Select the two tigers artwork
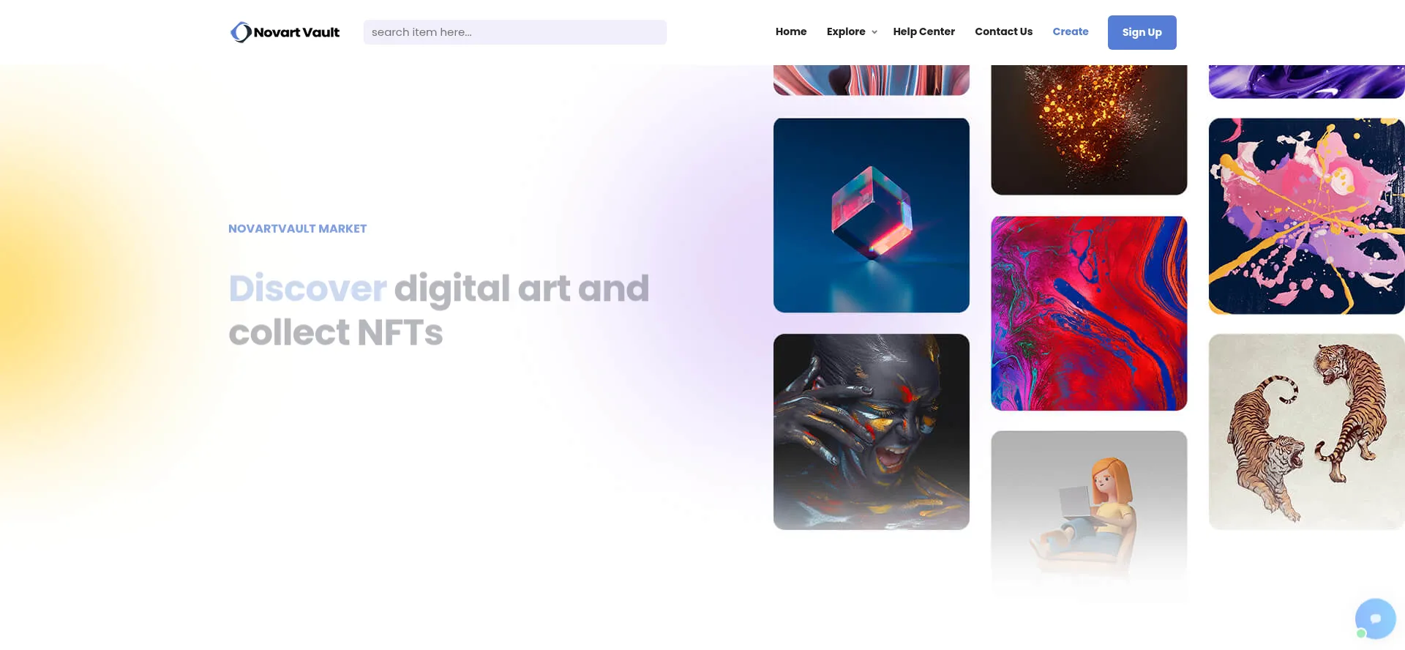The width and height of the screenshot is (1405, 650). pos(1305,431)
